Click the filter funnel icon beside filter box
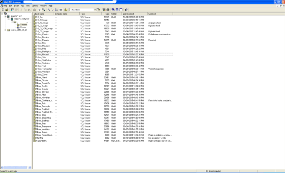 point(98,9)
